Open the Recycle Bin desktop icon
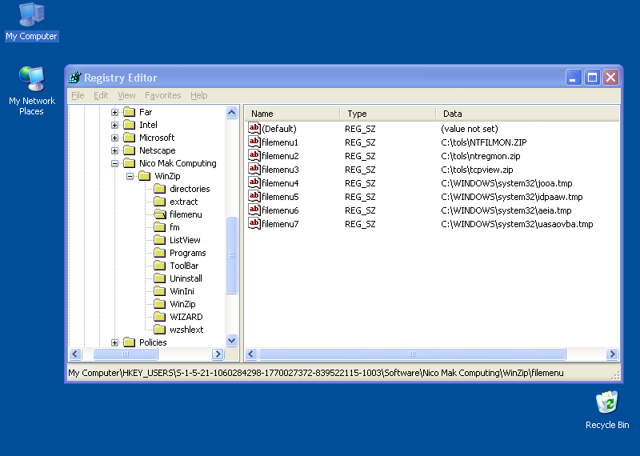 [607, 410]
